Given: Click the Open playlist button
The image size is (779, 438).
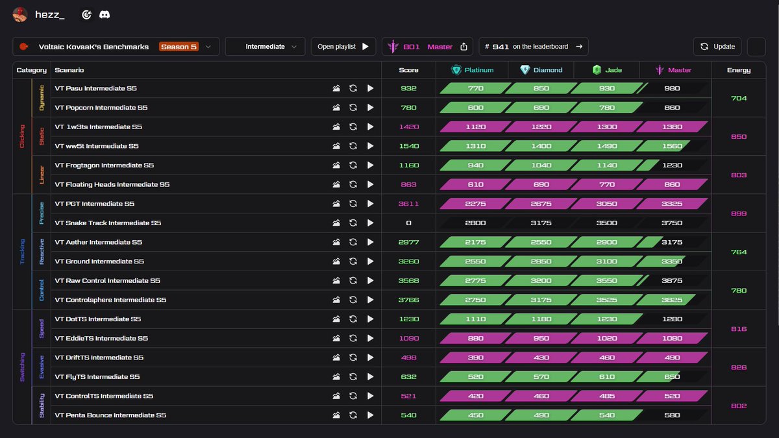Looking at the screenshot, I should point(343,47).
